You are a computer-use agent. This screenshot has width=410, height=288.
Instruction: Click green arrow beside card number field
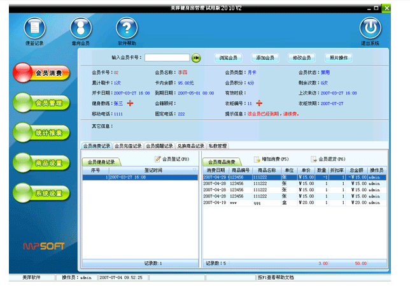(196, 58)
